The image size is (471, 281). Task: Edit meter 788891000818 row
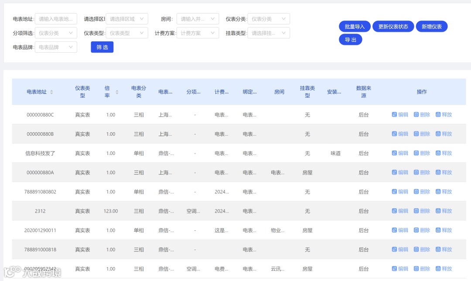click(400, 249)
